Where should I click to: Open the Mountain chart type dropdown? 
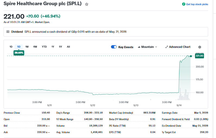tap(147, 47)
